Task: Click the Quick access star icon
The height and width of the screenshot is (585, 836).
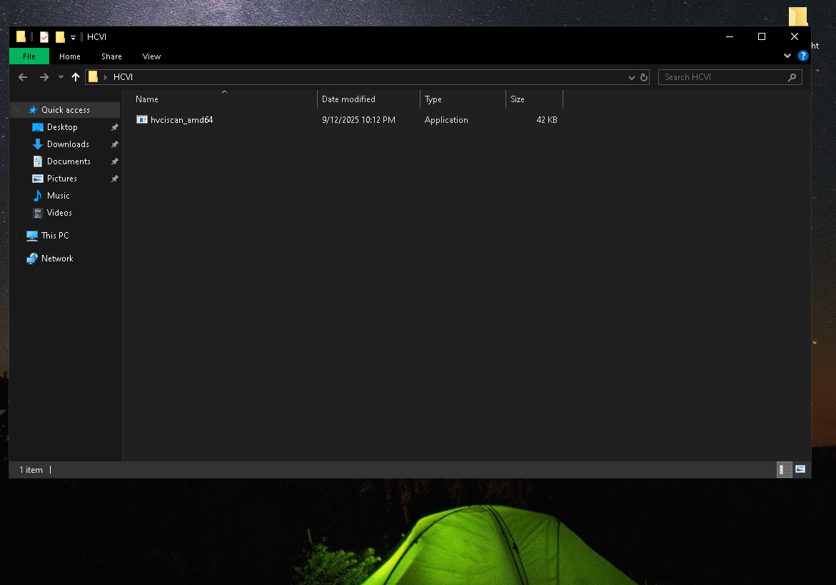Action: pos(33,110)
